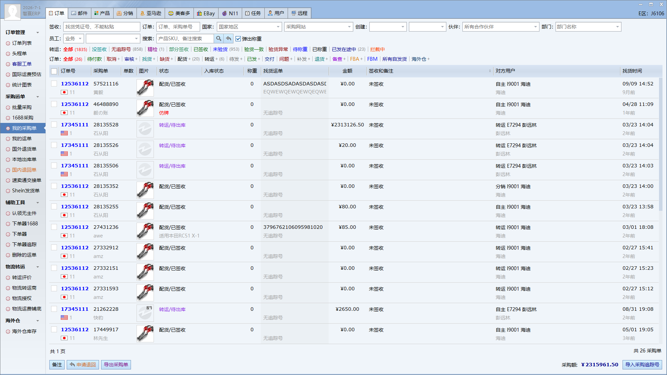667x375 pixels.
Task: Open the EBay tab icon
Action: coord(199,13)
